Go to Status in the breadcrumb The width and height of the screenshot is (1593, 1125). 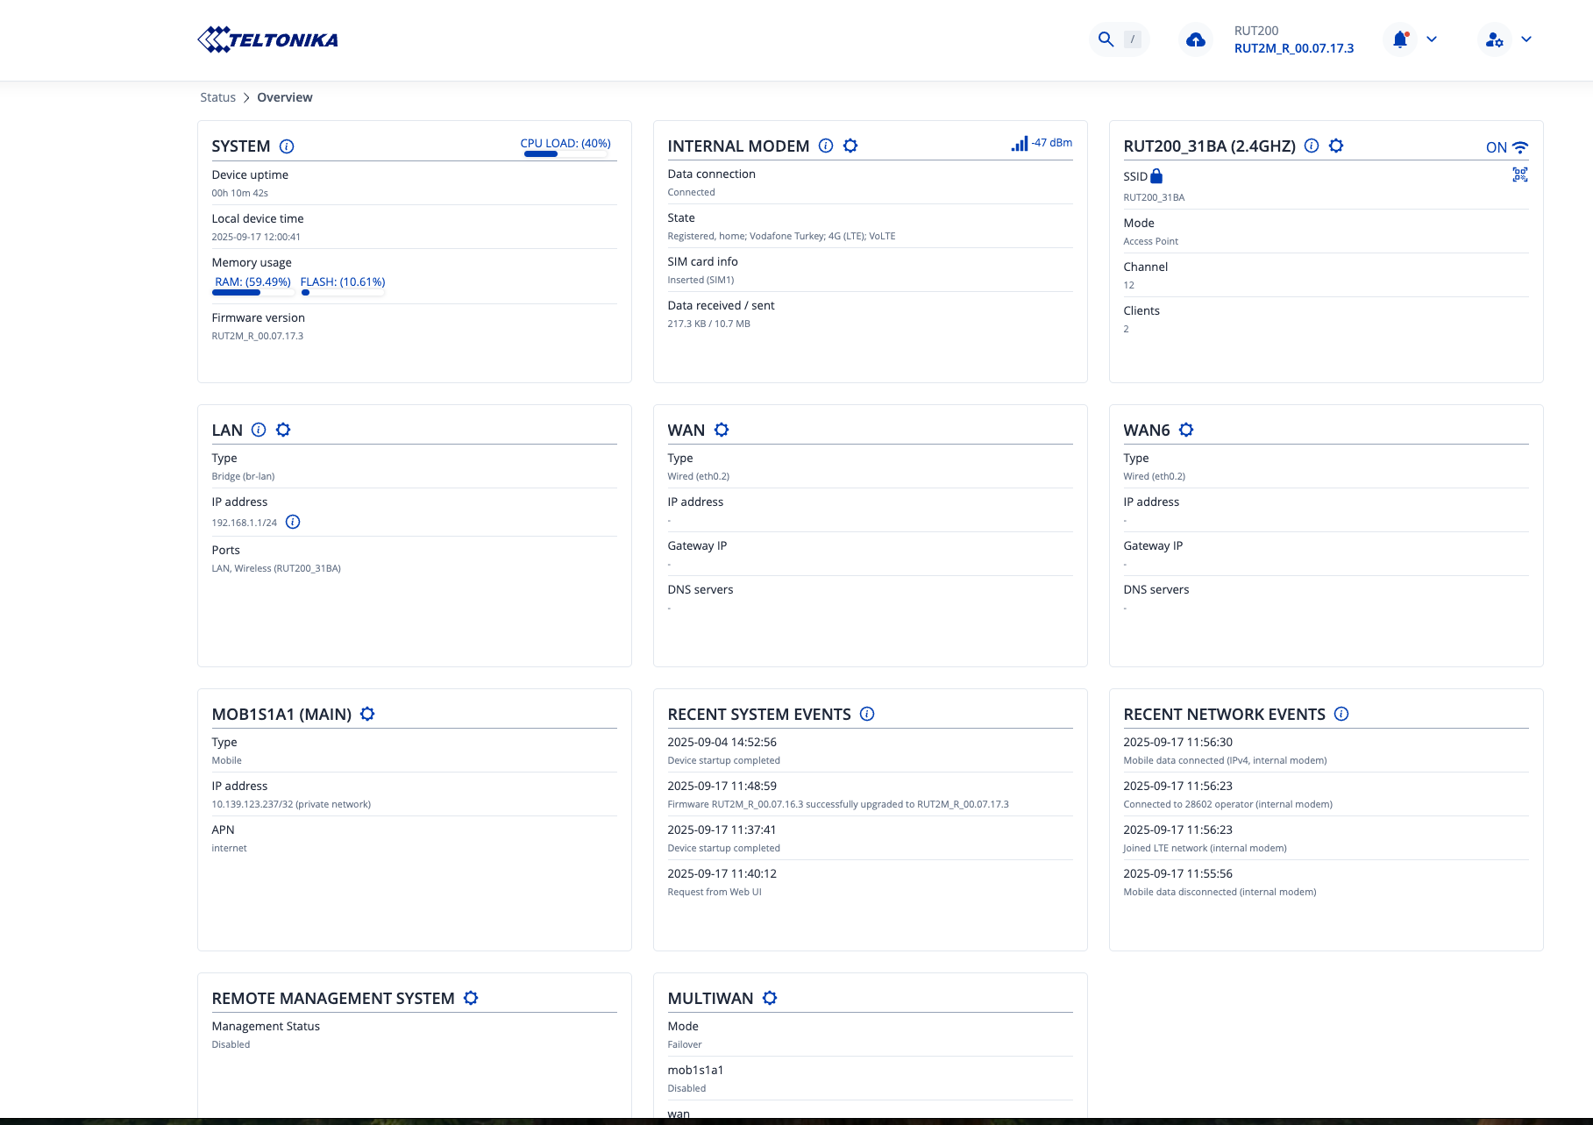(x=217, y=97)
